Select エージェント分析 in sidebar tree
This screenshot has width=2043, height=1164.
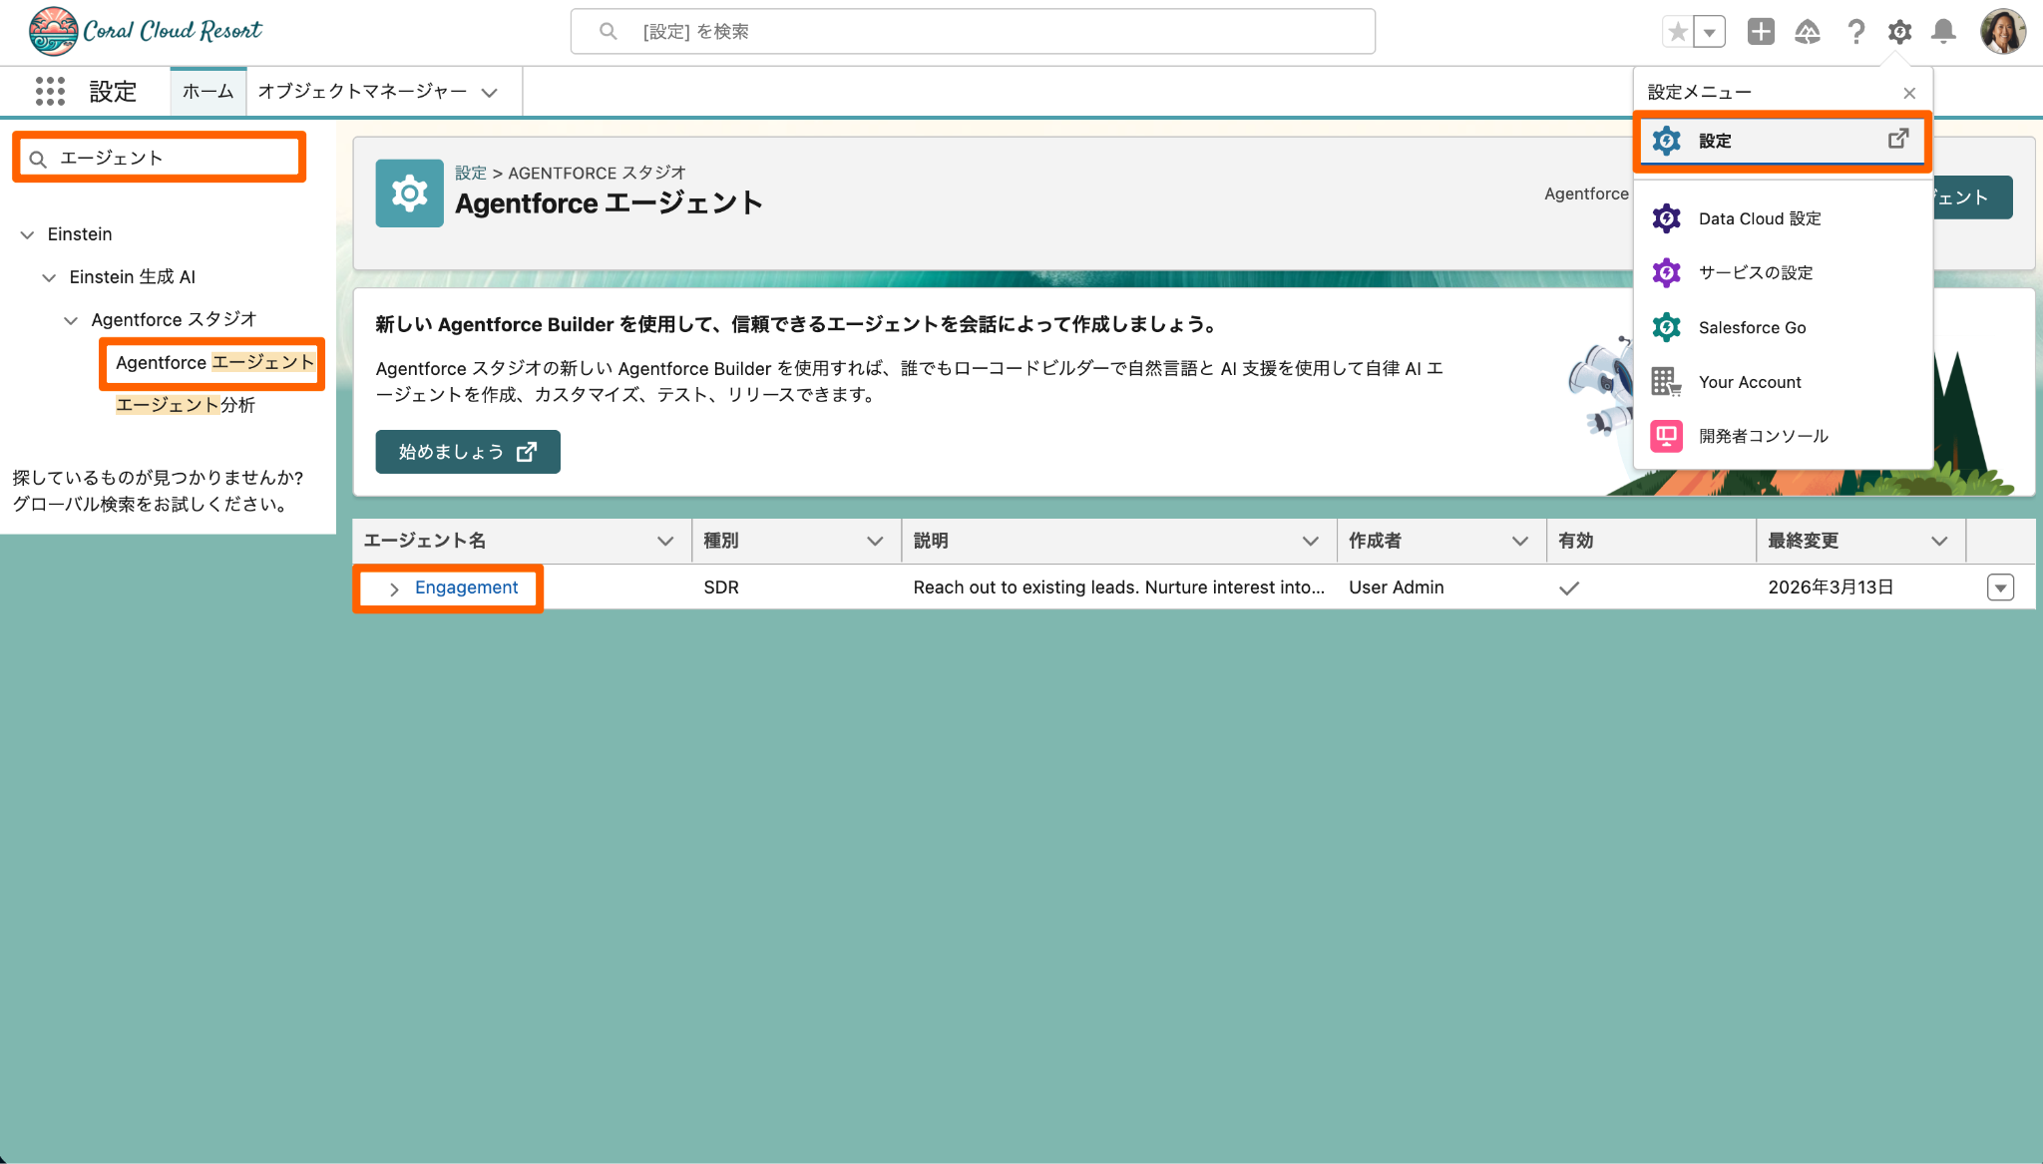[x=186, y=405]
